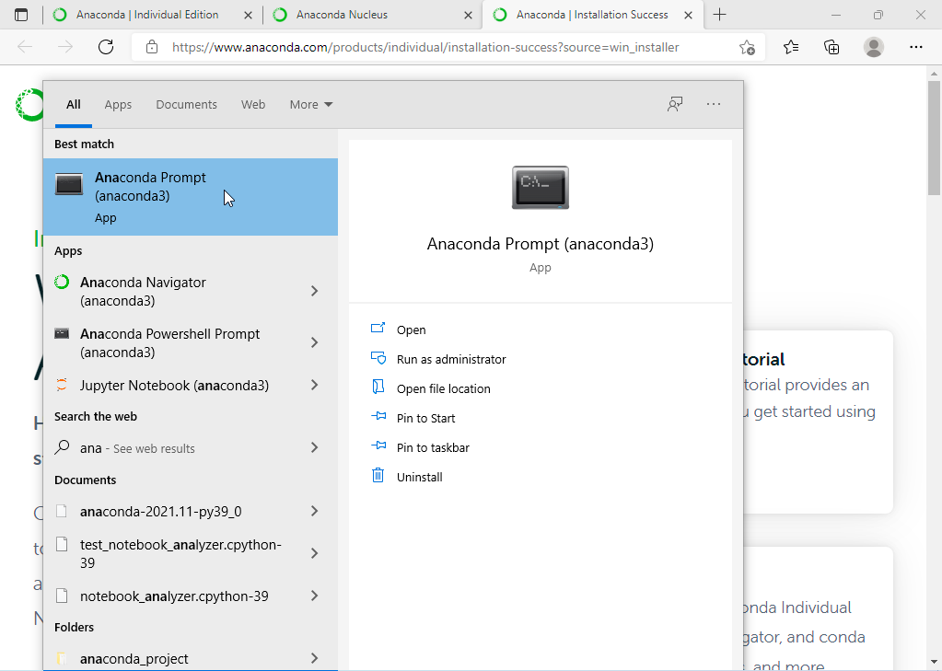The image size is (942, 671).
Task: Open Jupyter Notebook (anaconda3) result
Action: tap(191, 386)
